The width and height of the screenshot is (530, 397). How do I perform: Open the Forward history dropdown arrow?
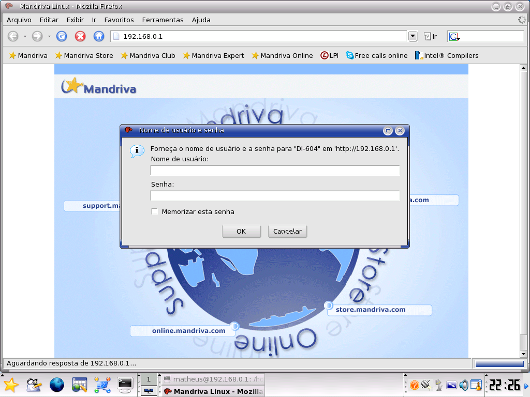point(49,36)
